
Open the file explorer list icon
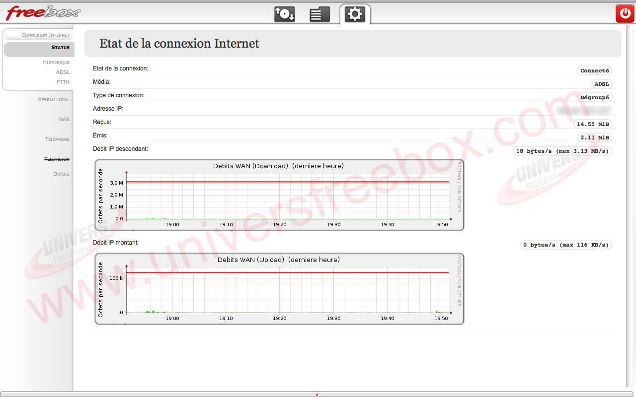click(319, 14)
